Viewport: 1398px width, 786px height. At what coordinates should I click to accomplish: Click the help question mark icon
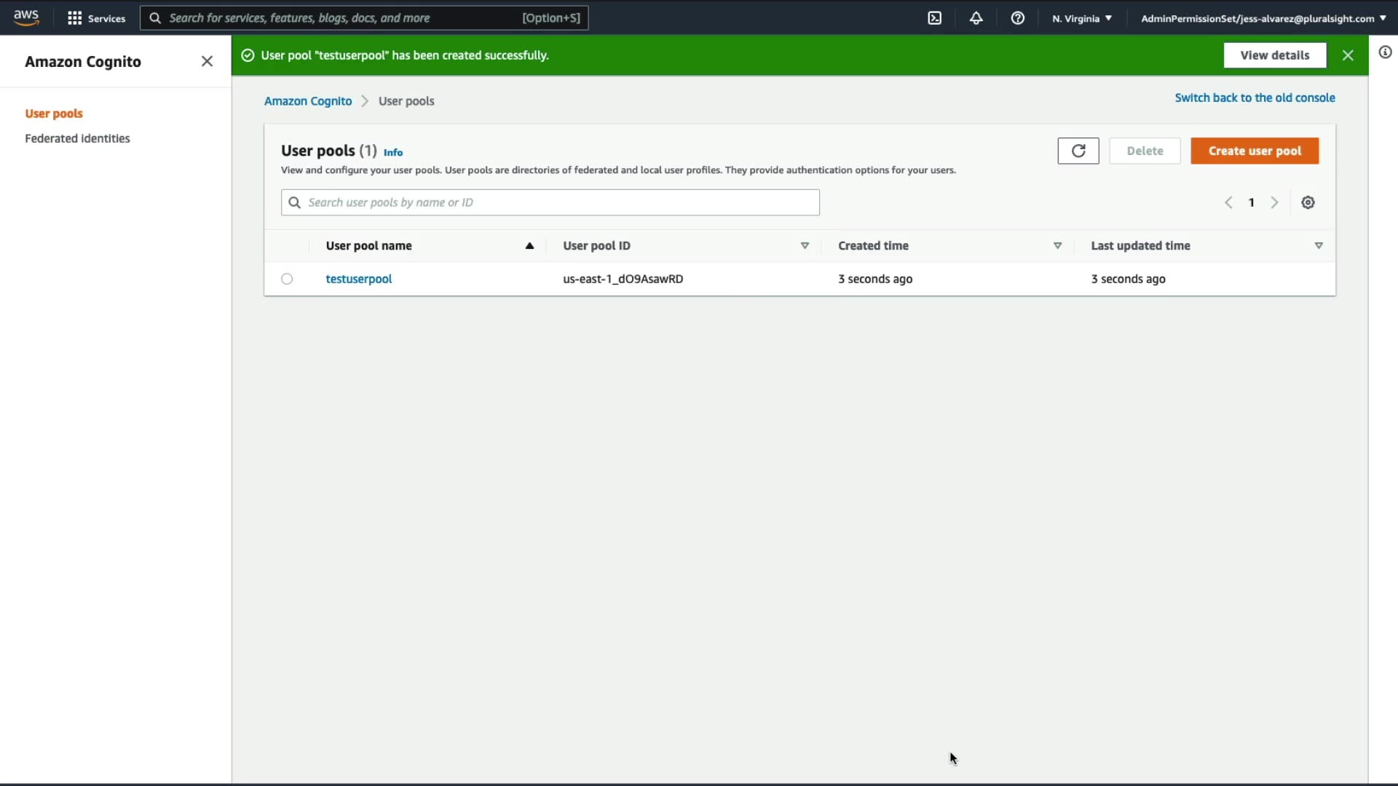click(1017, 18)
